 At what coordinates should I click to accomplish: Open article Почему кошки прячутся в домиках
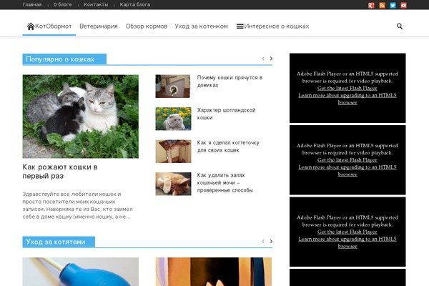230,82
